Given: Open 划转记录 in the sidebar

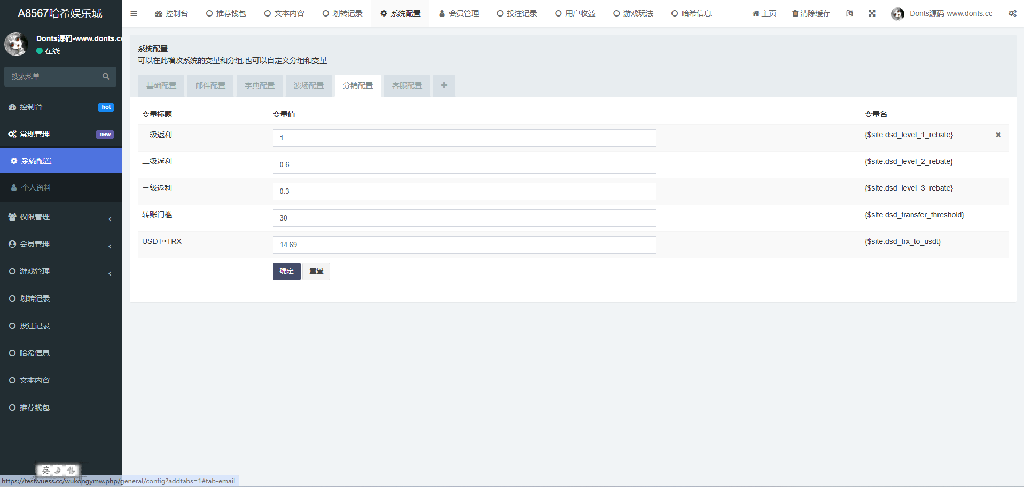Looking at the screenshot, I should (61, 299).
